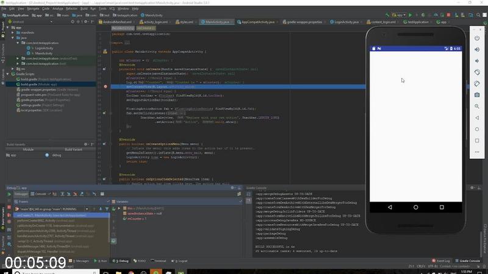Switch to activity_login.xml editor tab

154,22
